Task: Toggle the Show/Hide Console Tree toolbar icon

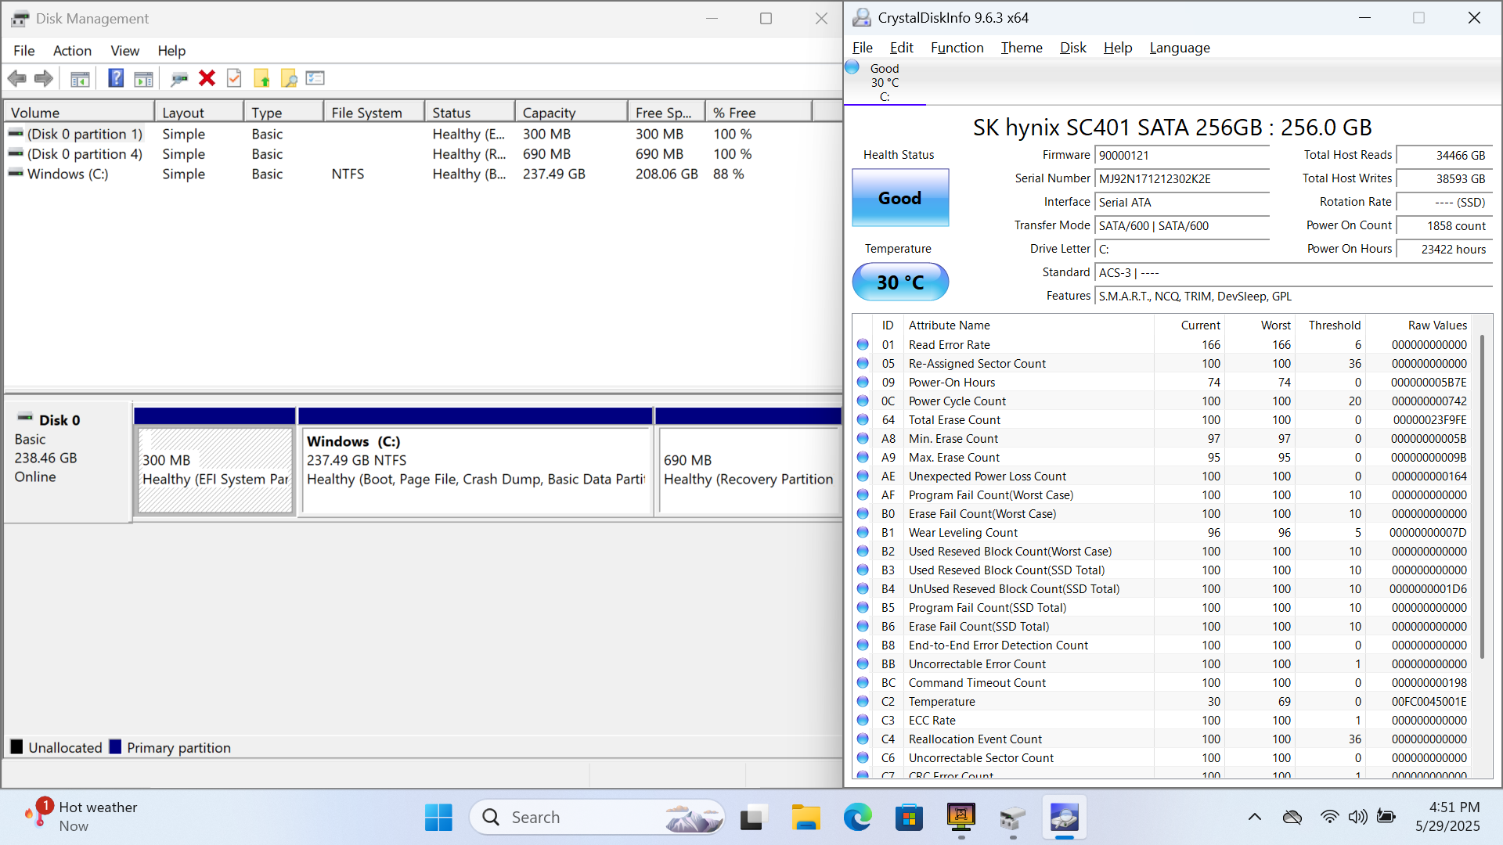Action: (80, 78)
